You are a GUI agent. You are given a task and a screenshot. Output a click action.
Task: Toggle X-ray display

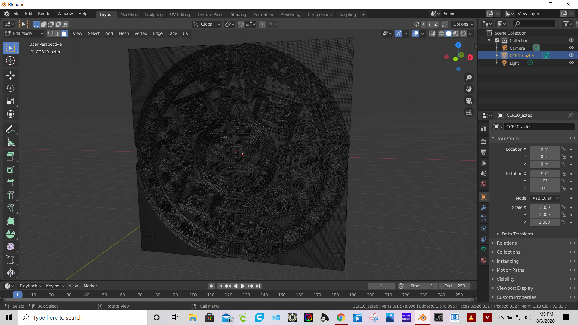pos(432,33)
